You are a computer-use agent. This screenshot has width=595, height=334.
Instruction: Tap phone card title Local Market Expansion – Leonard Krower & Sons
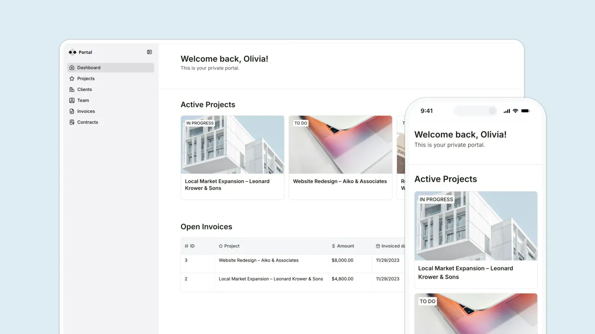coord(465,272)
